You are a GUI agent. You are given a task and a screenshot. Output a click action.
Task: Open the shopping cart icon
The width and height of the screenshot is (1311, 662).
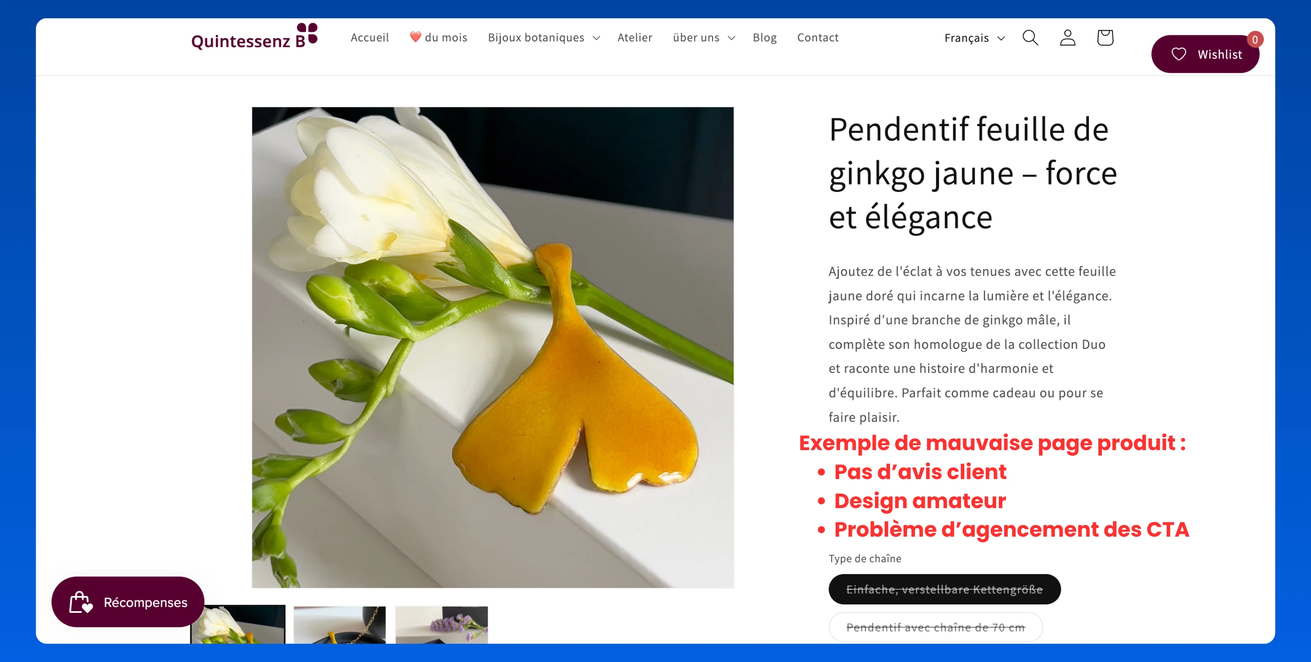pos(1105,37)
